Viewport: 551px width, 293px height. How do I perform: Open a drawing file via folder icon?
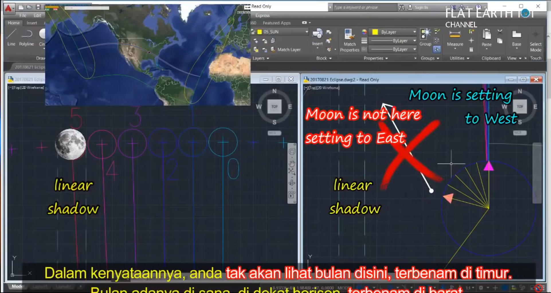tap(29, 7)
